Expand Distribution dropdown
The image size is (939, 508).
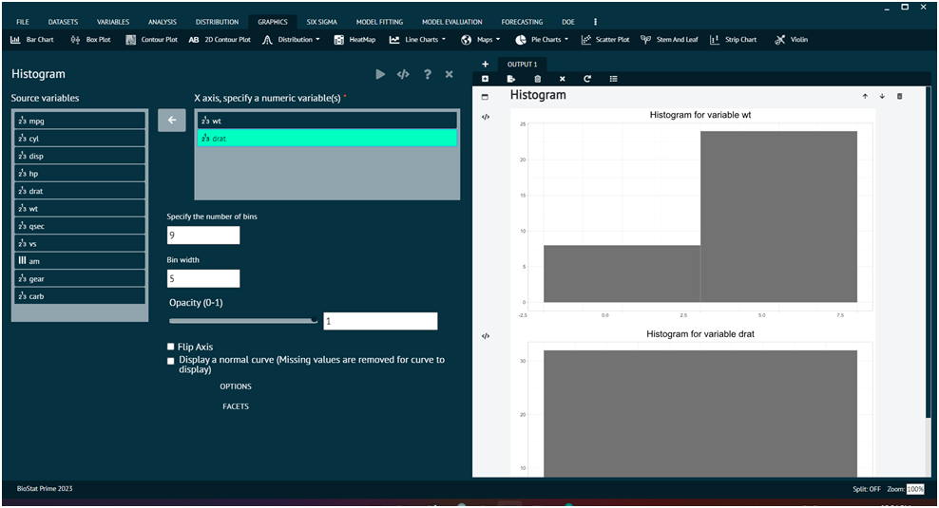pos(292,40)
